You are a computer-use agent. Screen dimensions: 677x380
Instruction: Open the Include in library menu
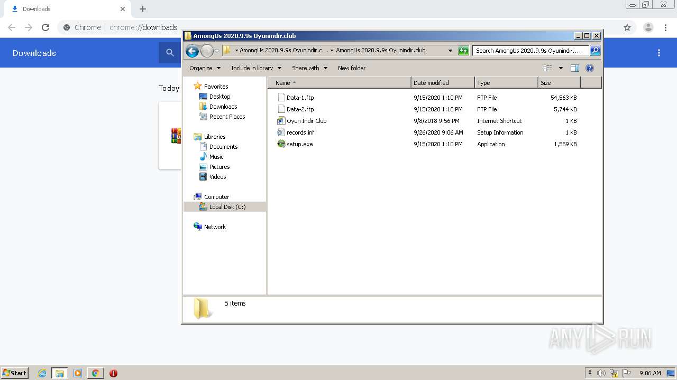pyautogui.click(x=256, y=68)
